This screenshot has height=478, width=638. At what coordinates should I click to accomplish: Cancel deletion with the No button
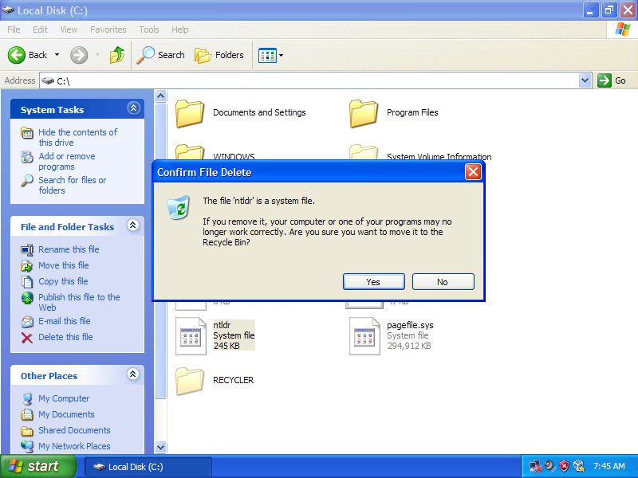443,282
